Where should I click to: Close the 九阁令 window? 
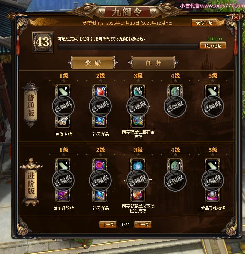click(x=236, y=17)
